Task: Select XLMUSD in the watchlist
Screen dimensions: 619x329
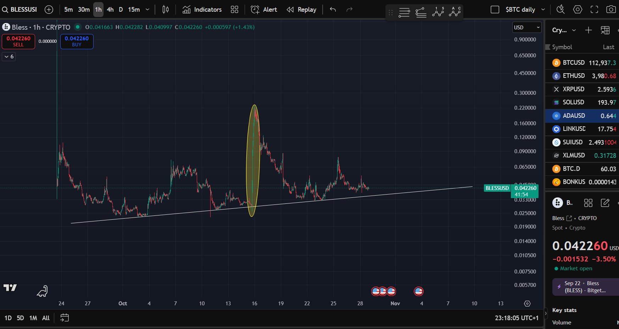Action: click(x=582, y=155)
